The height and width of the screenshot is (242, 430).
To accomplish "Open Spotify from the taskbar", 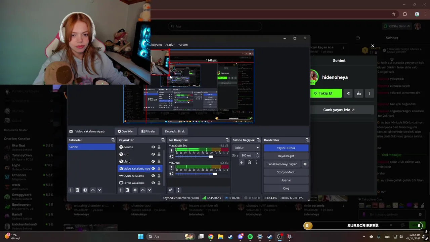I will point(250,237).
